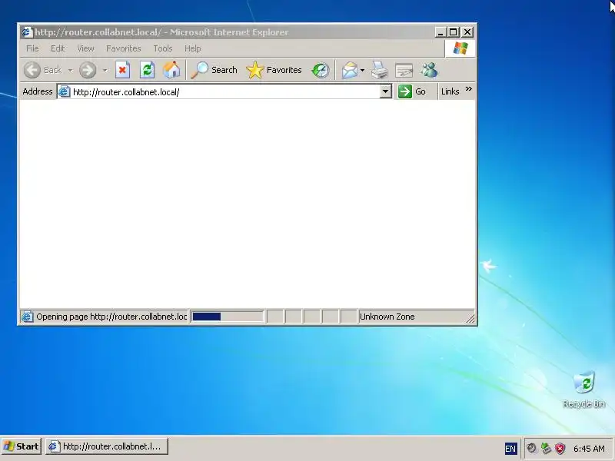Expand the Back button history dropdown arrow
The image size is (615, 461).
tap(70, 71)
